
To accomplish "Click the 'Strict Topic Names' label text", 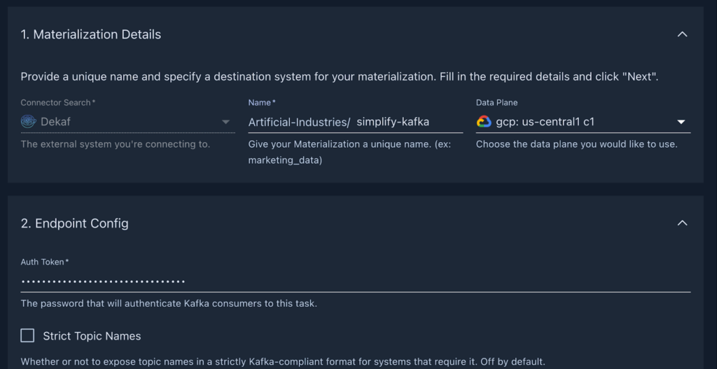I will point(92,336).
